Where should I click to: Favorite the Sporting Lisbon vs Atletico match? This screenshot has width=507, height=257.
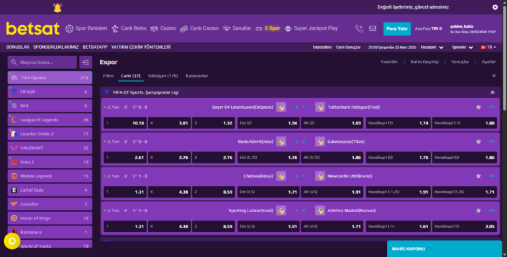[478, 210]
